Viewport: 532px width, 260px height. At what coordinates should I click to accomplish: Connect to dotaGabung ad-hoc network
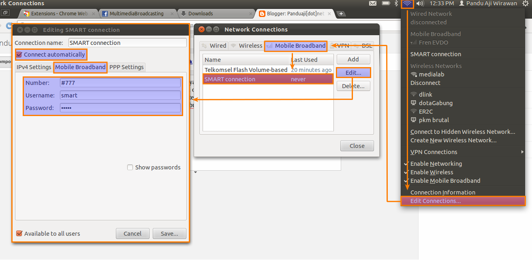coord(463,103)
